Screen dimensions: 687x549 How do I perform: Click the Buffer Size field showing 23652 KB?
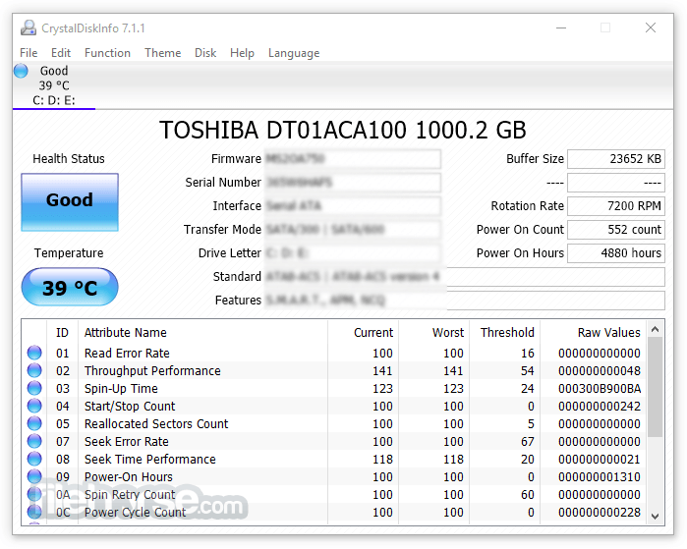pyautogui.click(x=616, y=159)
